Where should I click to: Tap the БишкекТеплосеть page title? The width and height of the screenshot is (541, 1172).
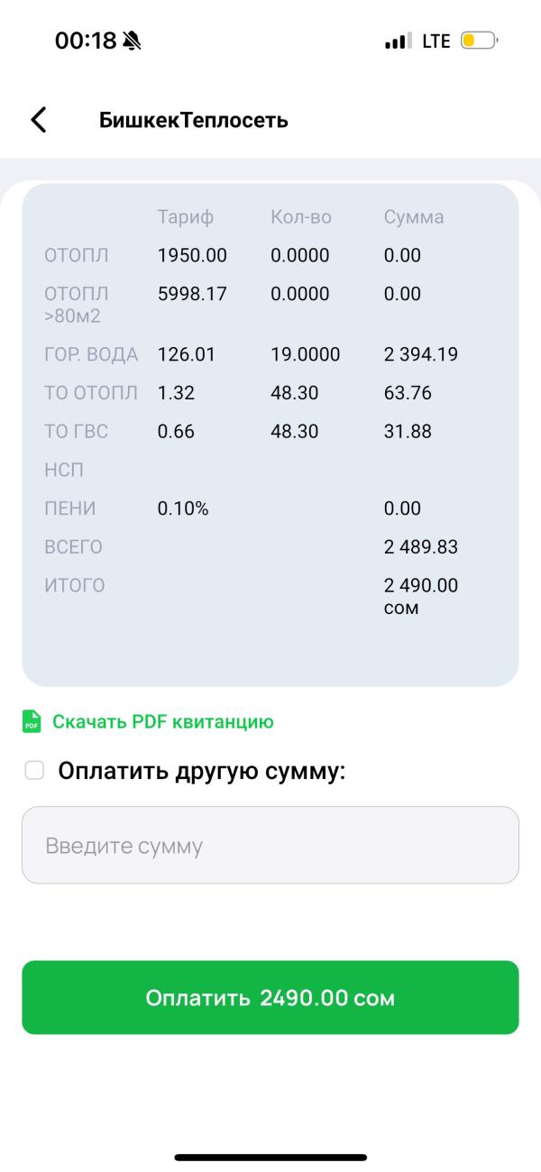click(194, 120)
